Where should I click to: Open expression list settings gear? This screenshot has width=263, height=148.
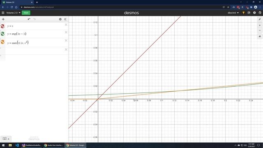60,19
